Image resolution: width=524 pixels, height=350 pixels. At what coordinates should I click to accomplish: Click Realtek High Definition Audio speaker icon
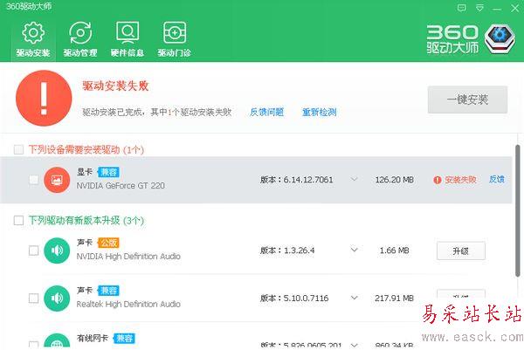57,299
